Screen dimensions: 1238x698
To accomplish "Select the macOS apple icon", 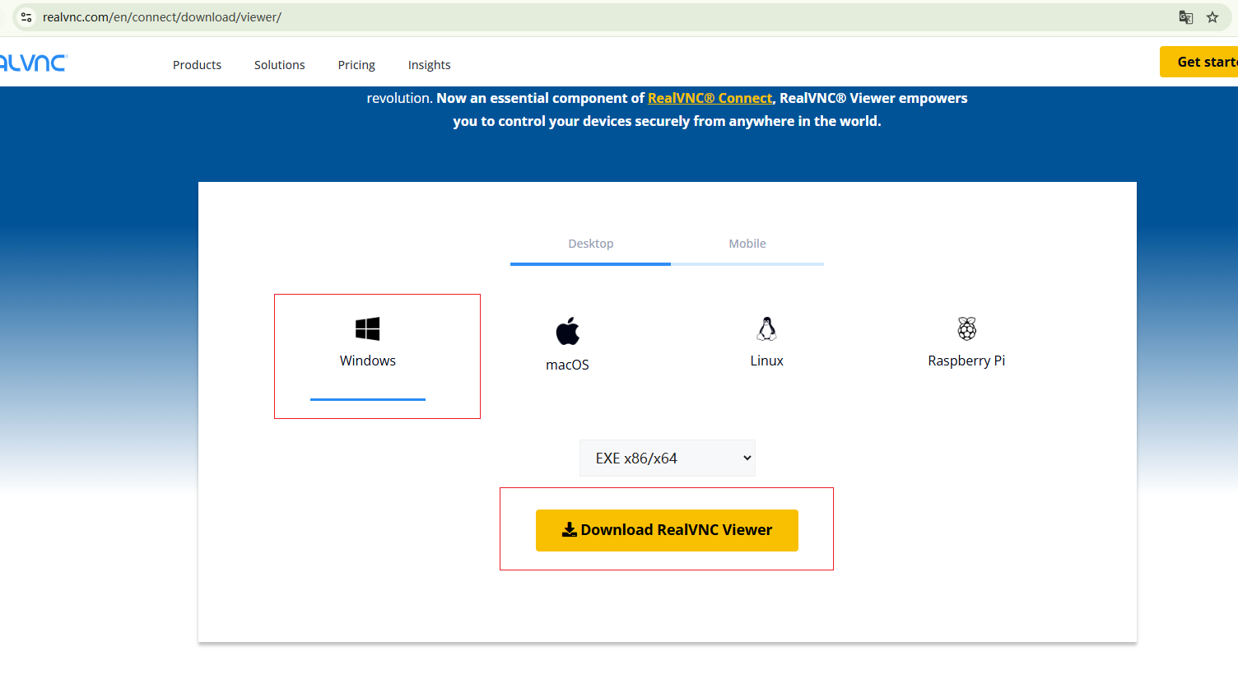I will pyautogui.click(x=567, y=331).
